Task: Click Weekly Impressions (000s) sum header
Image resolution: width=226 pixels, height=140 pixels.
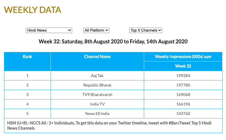Action: click(183, 57)
